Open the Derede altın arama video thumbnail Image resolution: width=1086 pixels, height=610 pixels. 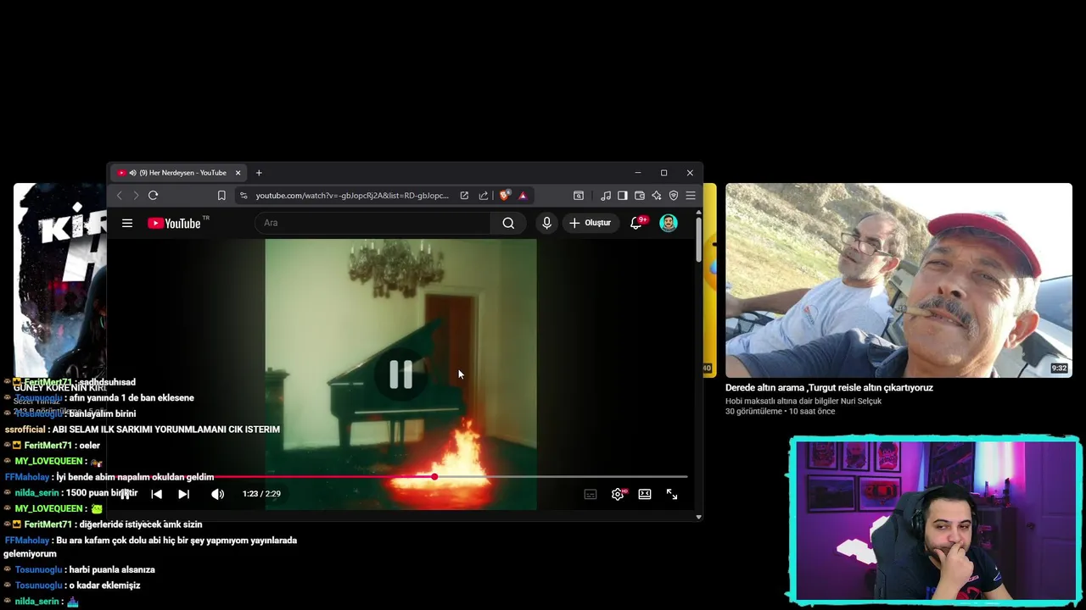click(898, 280)
